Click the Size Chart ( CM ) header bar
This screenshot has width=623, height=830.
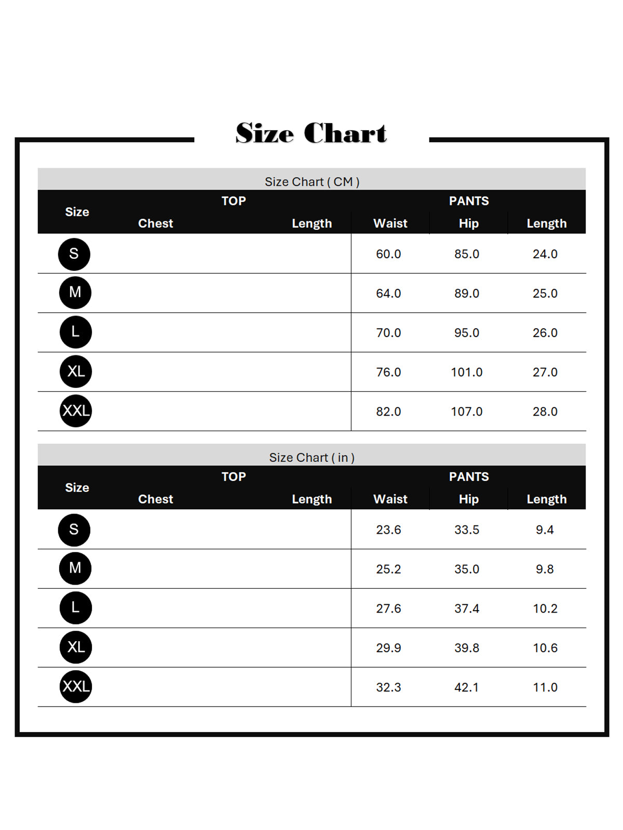(311, 179)
